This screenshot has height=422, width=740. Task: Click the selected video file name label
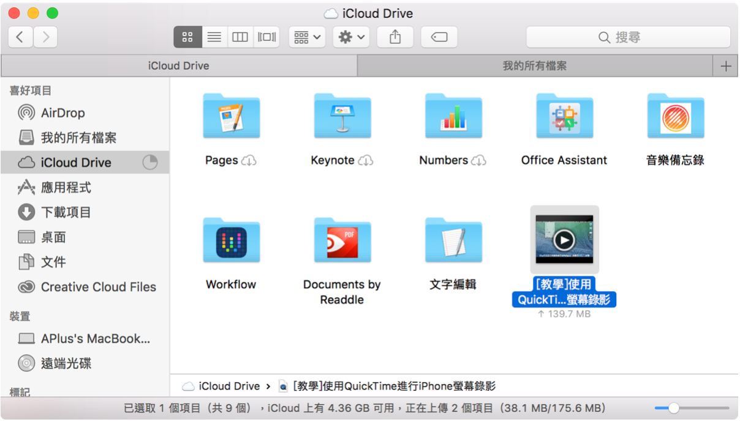point(564,292)
